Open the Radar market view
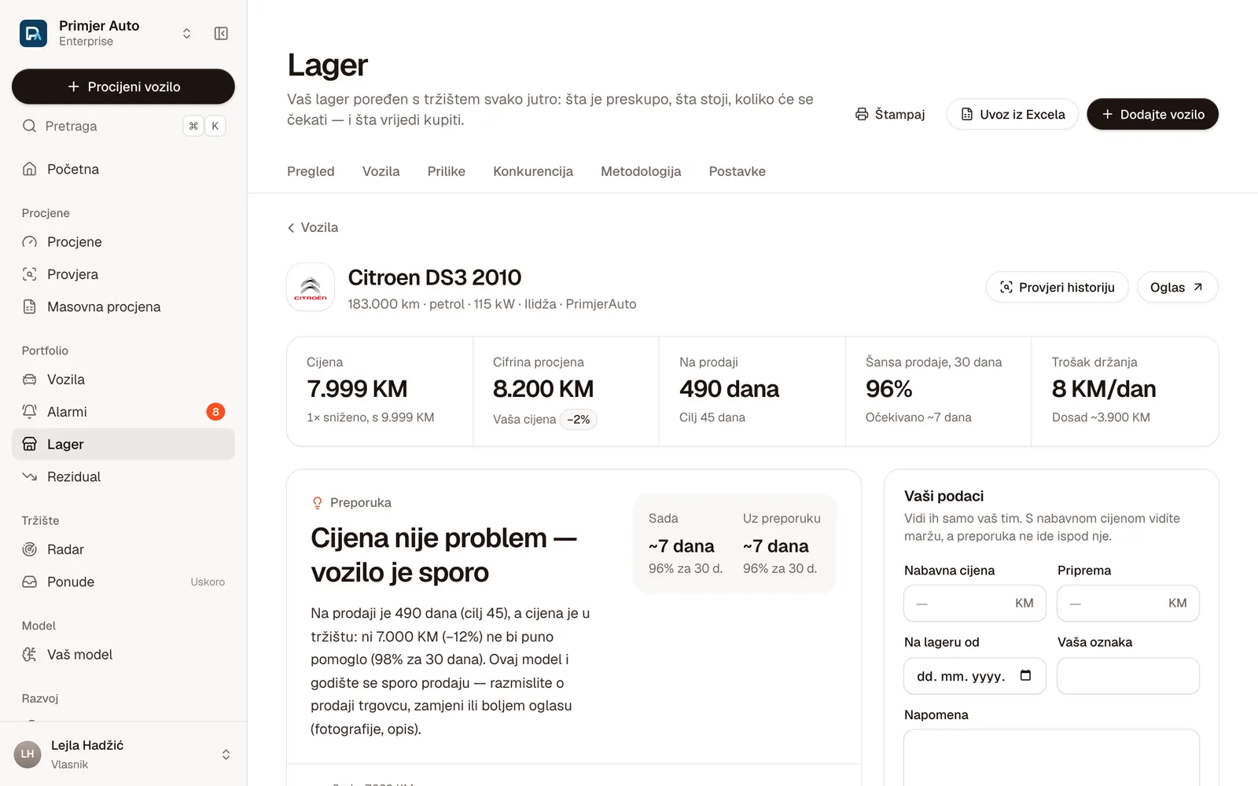The height and width of the screenshot is (786, 1258). tap(123, 549)
